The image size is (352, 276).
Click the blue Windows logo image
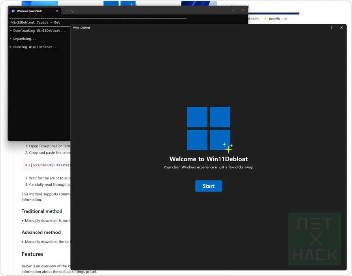tap(208, 128)
